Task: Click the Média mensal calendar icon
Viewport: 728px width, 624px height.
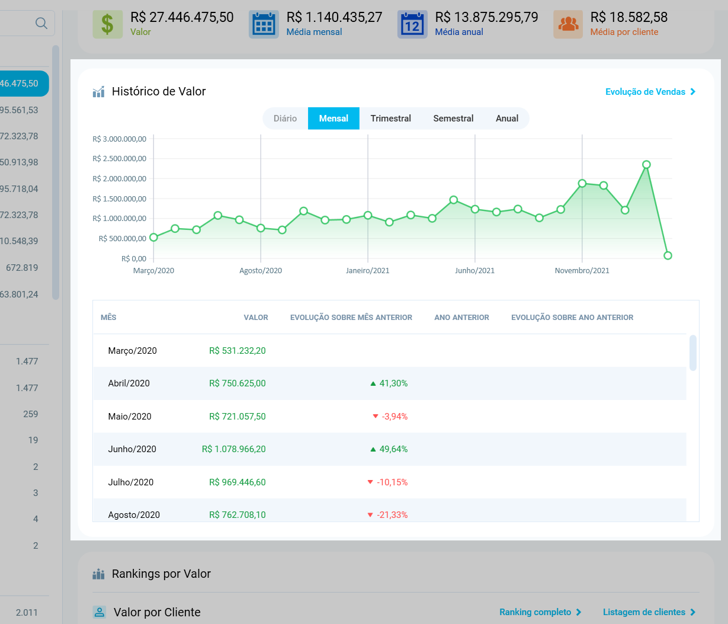Action: click(264, 24)
